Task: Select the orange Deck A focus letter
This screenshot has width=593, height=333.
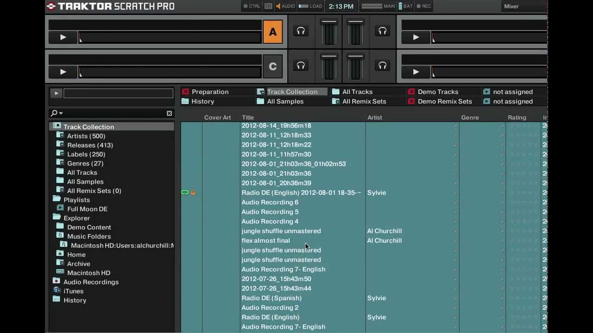Action: click(272, 32)
